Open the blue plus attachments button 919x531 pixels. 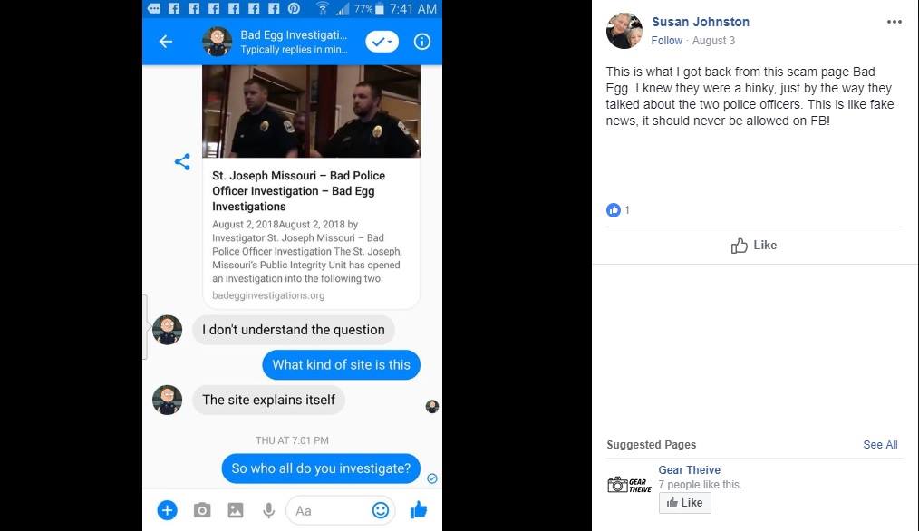tap(167, 510)
